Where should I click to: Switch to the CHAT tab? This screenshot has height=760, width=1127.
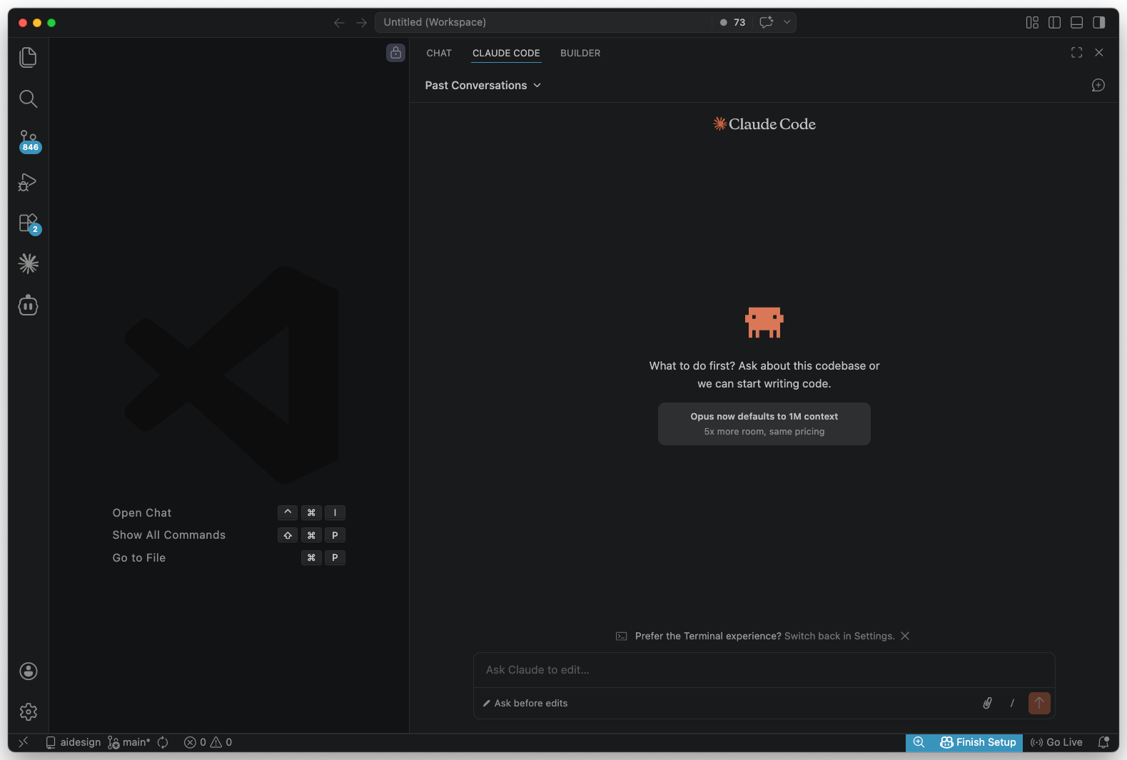439,53
